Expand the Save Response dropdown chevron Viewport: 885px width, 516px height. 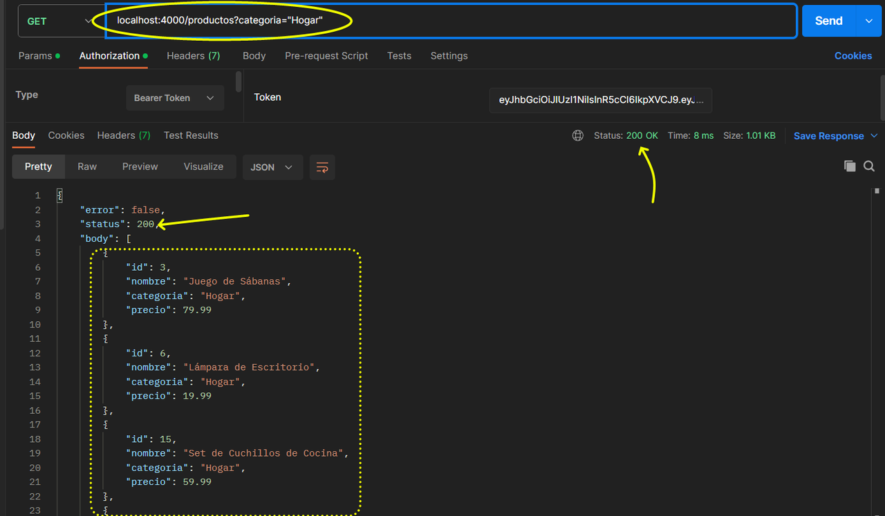874,136
